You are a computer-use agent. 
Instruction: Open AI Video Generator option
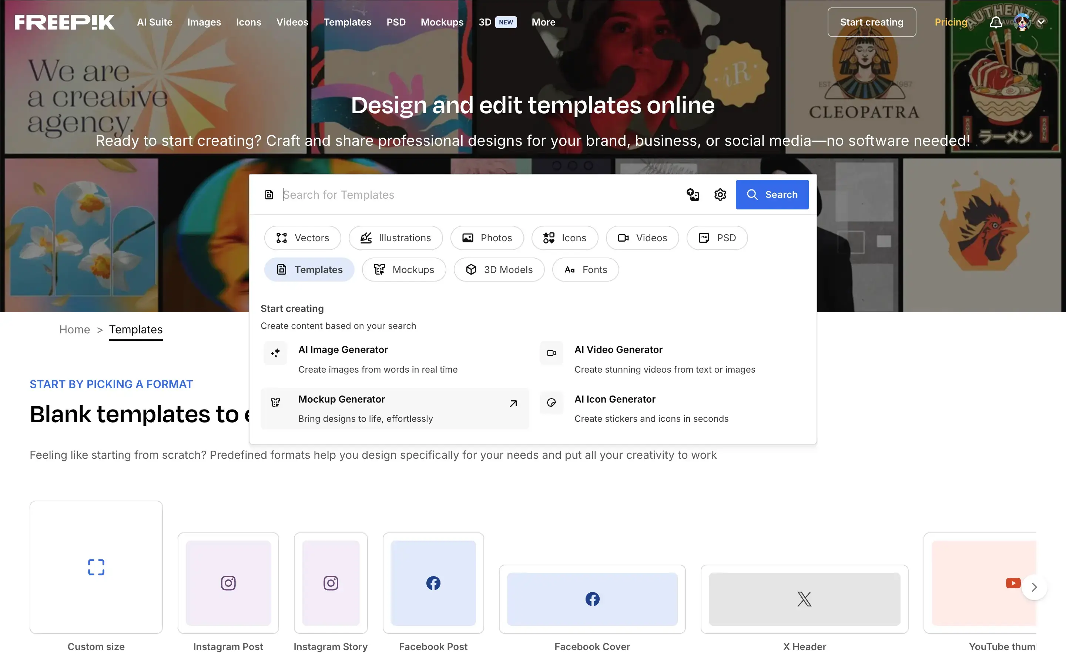[671, 359]
